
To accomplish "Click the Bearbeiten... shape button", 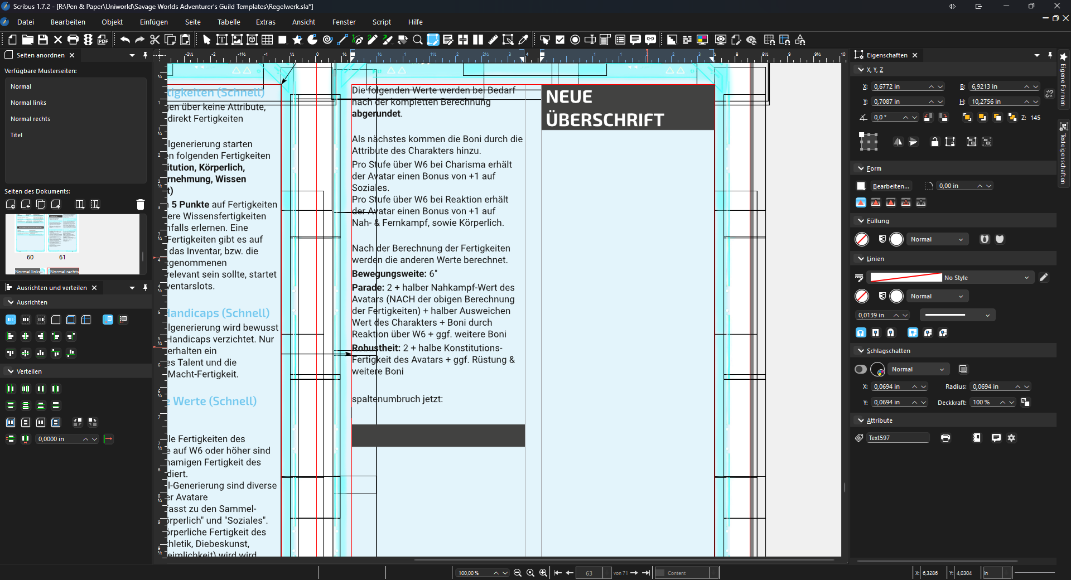I will (890, 186).
